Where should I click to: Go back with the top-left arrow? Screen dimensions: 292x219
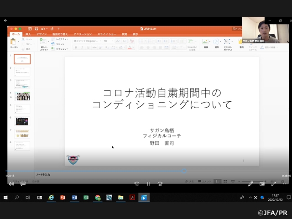[5, 21]
